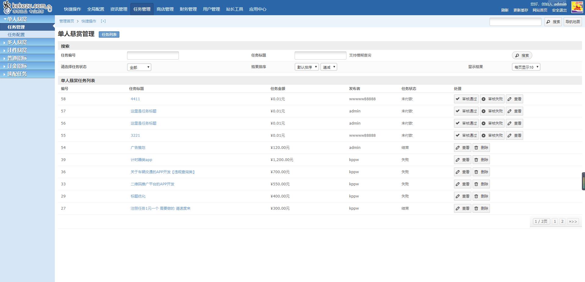The height and width of the screenshot is (282, 585).
Task: Expand the 订金招标 sidebar section
Action: [x=27, y=66]
